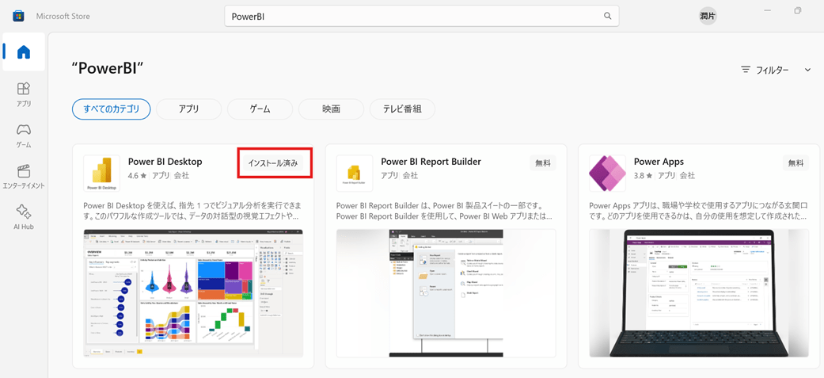Focus the PowerBI search box
The image size is (824, 378).
(x=422, y=16)
